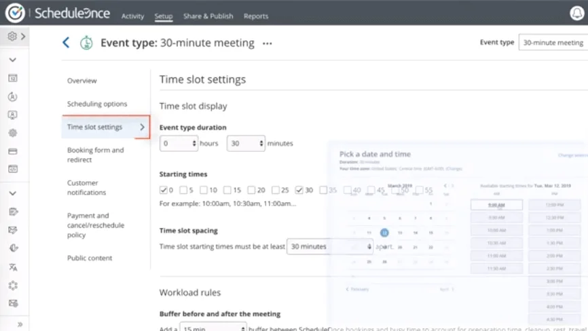Select the Scheduling options section
Viewport: 588px width, 331px height.
97,104
